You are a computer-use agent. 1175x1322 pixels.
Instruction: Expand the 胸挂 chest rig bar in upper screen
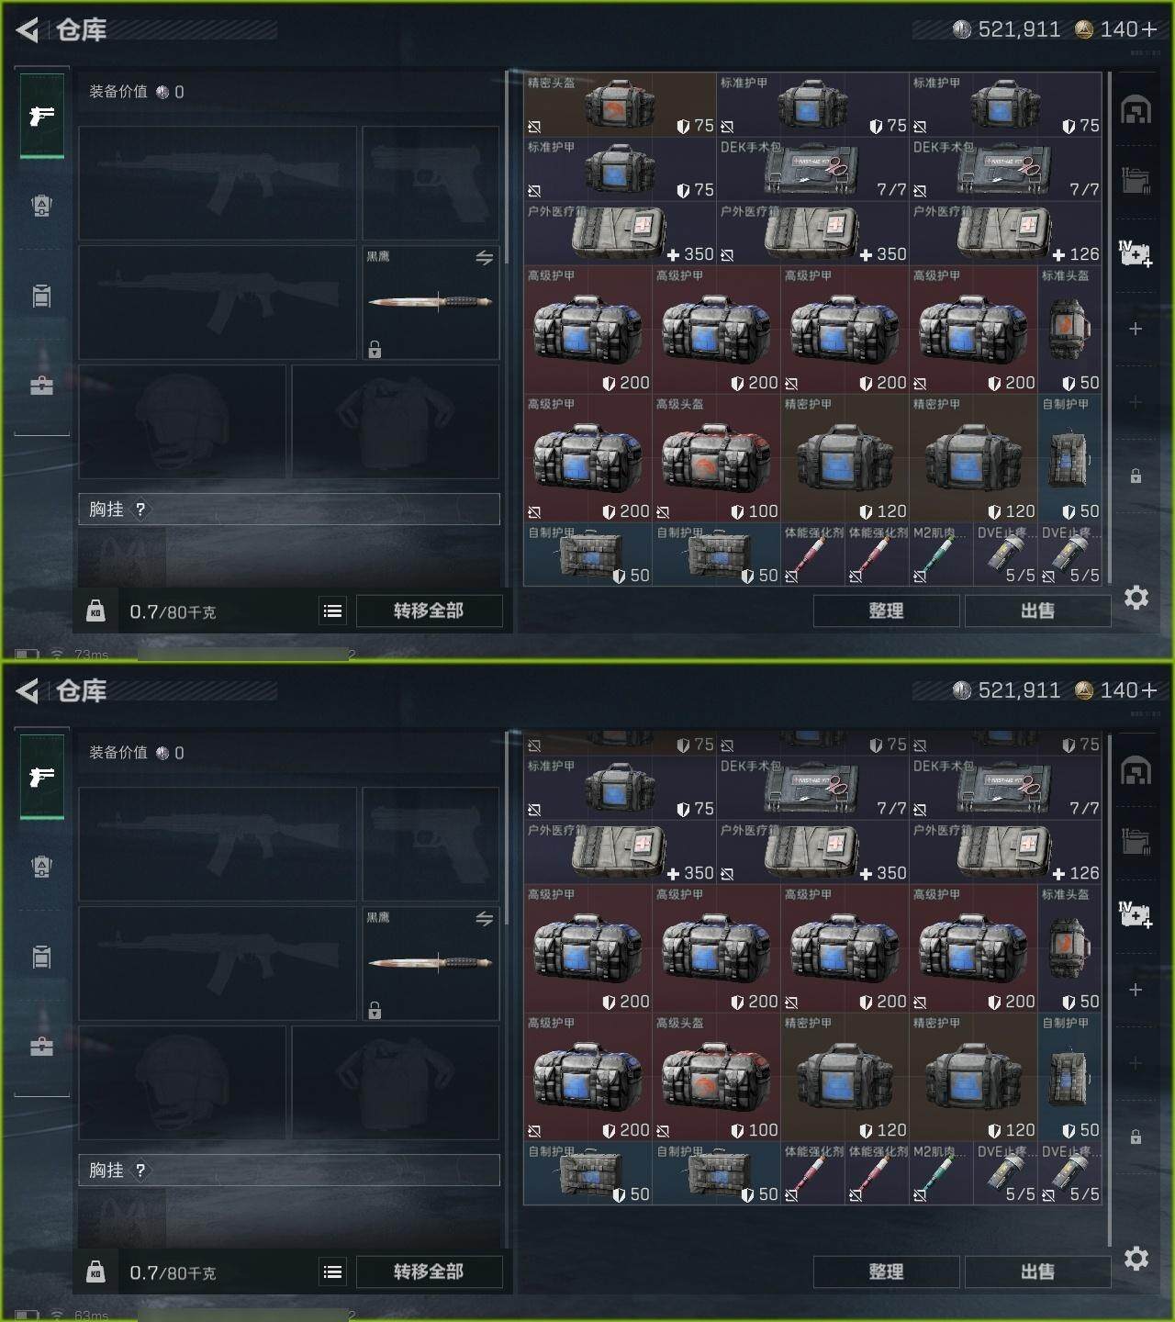pyautogui.click(x=289, y=510)
